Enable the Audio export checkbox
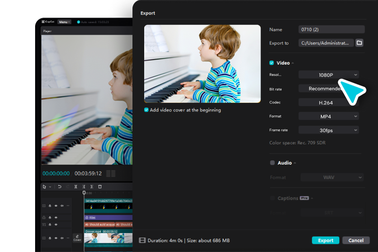 pyautogui.click(x=272, y=163)
